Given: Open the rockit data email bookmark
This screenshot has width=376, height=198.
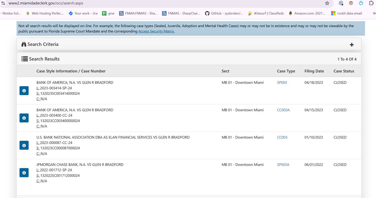Looking at the screenshot, I should point(346,13).
